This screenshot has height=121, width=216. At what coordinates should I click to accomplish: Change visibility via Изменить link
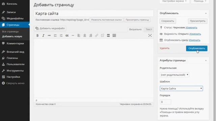[x=195, y=34]
